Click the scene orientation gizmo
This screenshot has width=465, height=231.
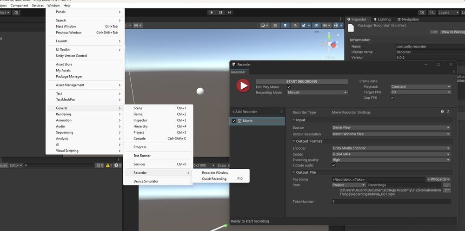(x=331, y=45)
